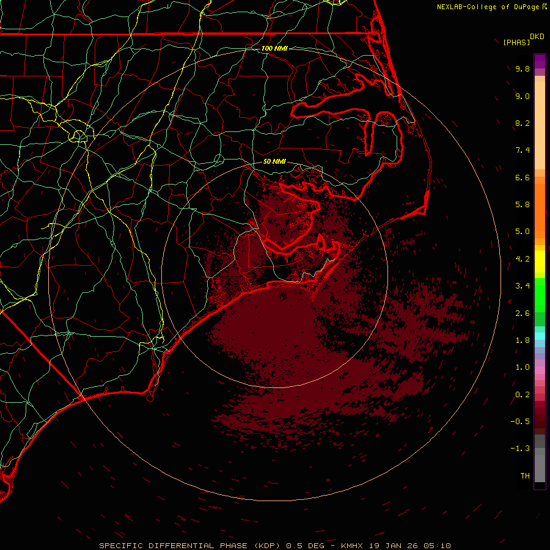
Task: Click the TH threshold legend label
Action: (x=525, y=476)
